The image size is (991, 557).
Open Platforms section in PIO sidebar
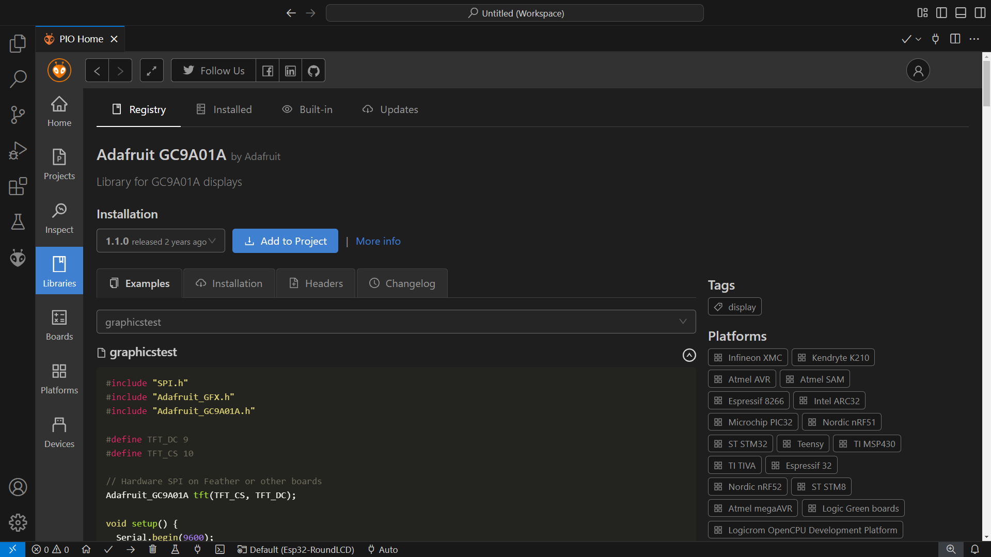(x=59, y=379)
